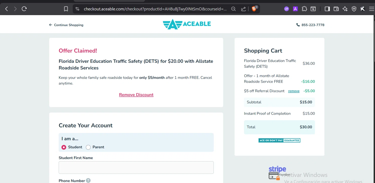This screenshot has width=375, height=183.
Task: Bookmark this page with the bookmark icon
Action: click(x=66, y=9)
